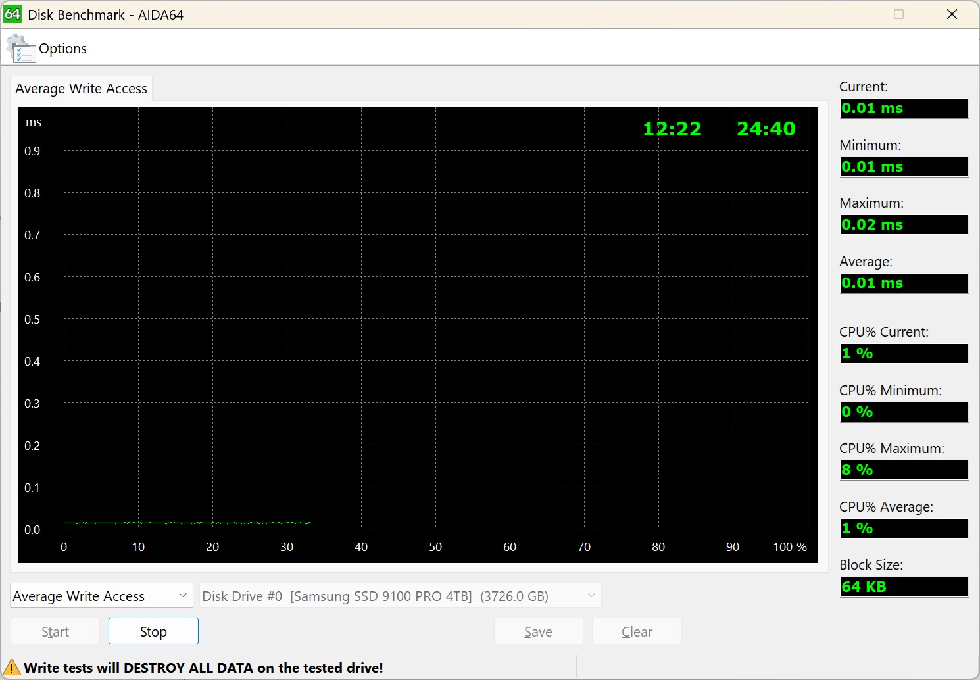Click the yellow warning triangle icon
Image resolution: width=980 pixels, height=680 pixels.
click(x=12, y=668)
